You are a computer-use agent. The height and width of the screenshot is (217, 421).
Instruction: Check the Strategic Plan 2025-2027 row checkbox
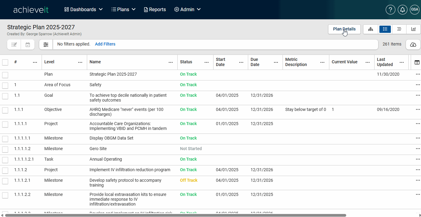[5, 75]
